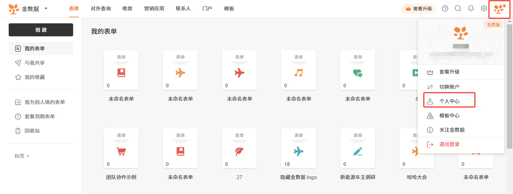Choose 套餐升级 in the account menu
The image size is (513, 194).
[x=461, y=72]
